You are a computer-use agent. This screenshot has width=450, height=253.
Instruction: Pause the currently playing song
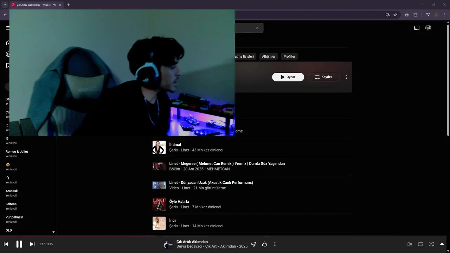coord(19,244)
